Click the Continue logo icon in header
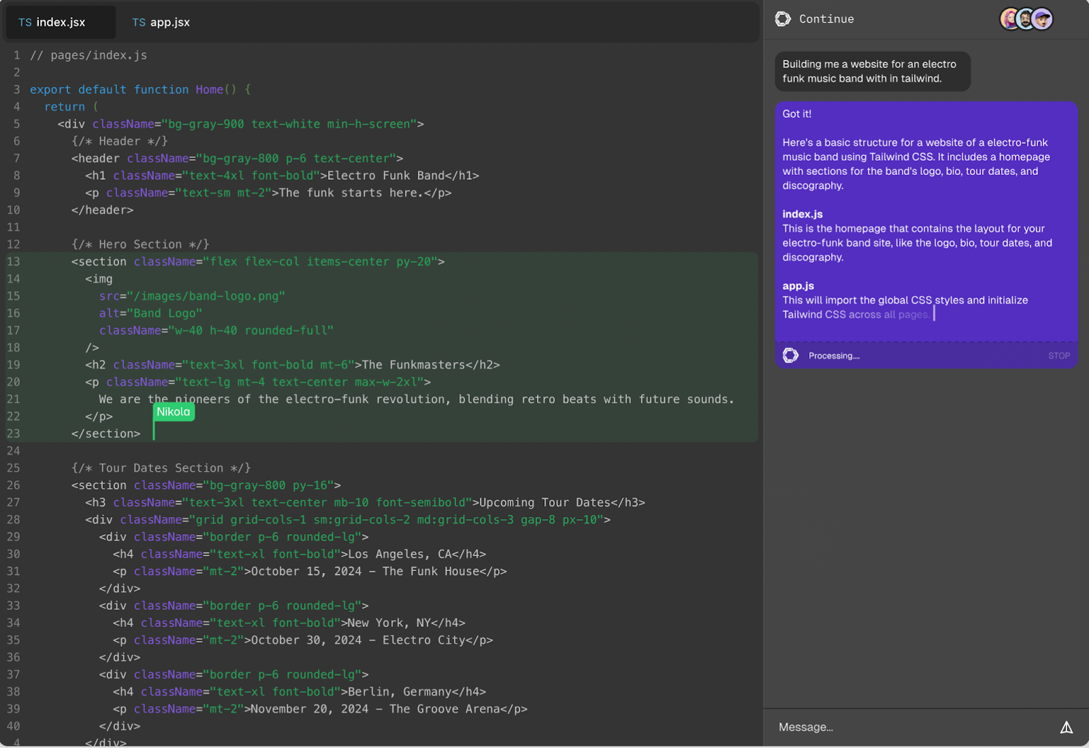Image resolution: width=1089 pixels, height=748 pixels. [x=783, y=19]
